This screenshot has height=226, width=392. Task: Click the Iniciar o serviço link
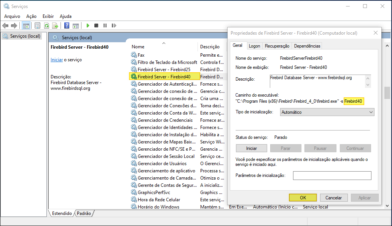pyautogui.click(x=57, y=60)
